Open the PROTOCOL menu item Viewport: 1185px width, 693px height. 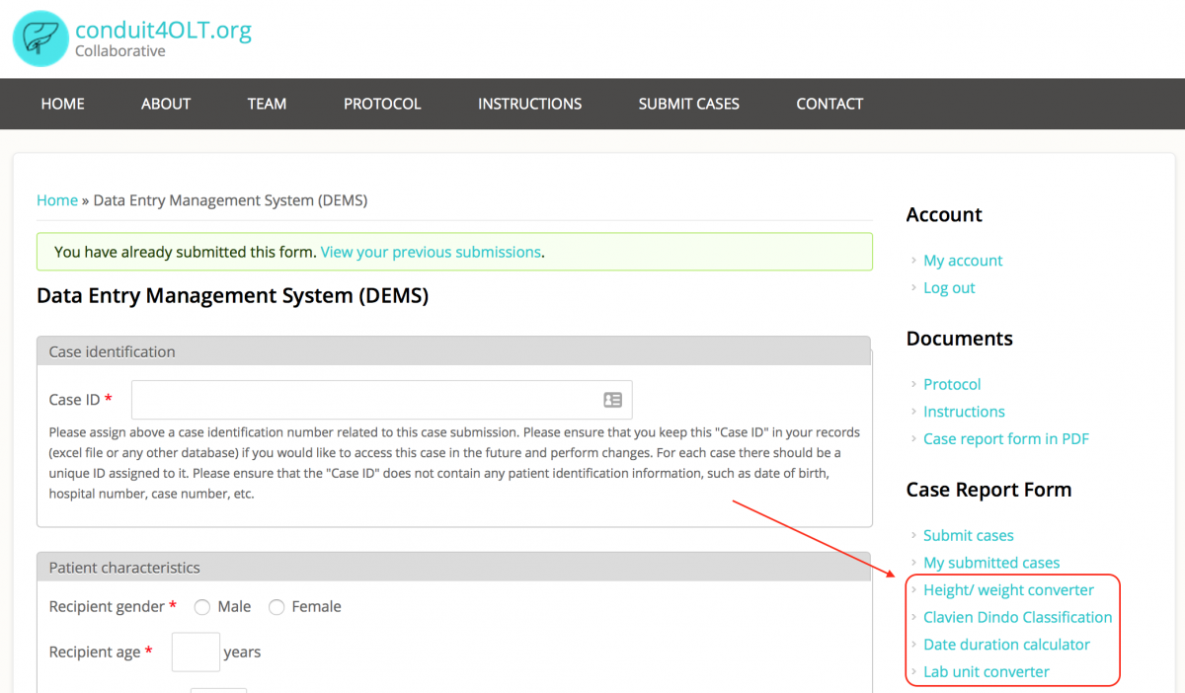tap(382, 104)
